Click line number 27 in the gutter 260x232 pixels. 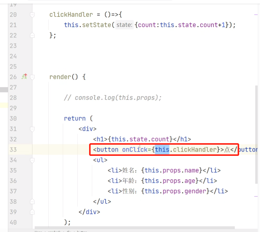[13, 87]
